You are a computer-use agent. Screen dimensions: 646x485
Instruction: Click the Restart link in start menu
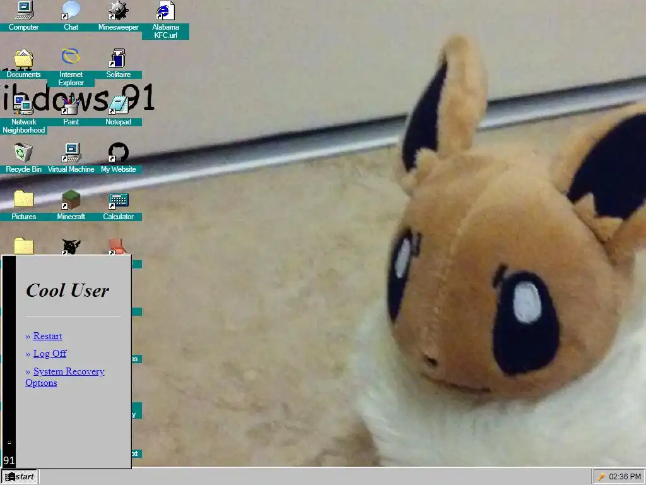pos(48,336)
